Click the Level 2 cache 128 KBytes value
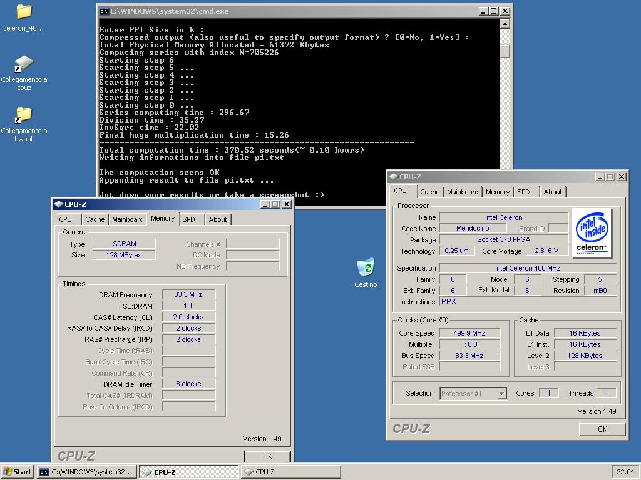Image resolution: width=641 pixels, height=480 pixels. coord(585,356)
